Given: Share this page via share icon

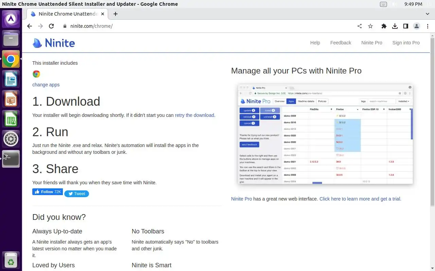Looking at the screenshot, I should 360,26.
